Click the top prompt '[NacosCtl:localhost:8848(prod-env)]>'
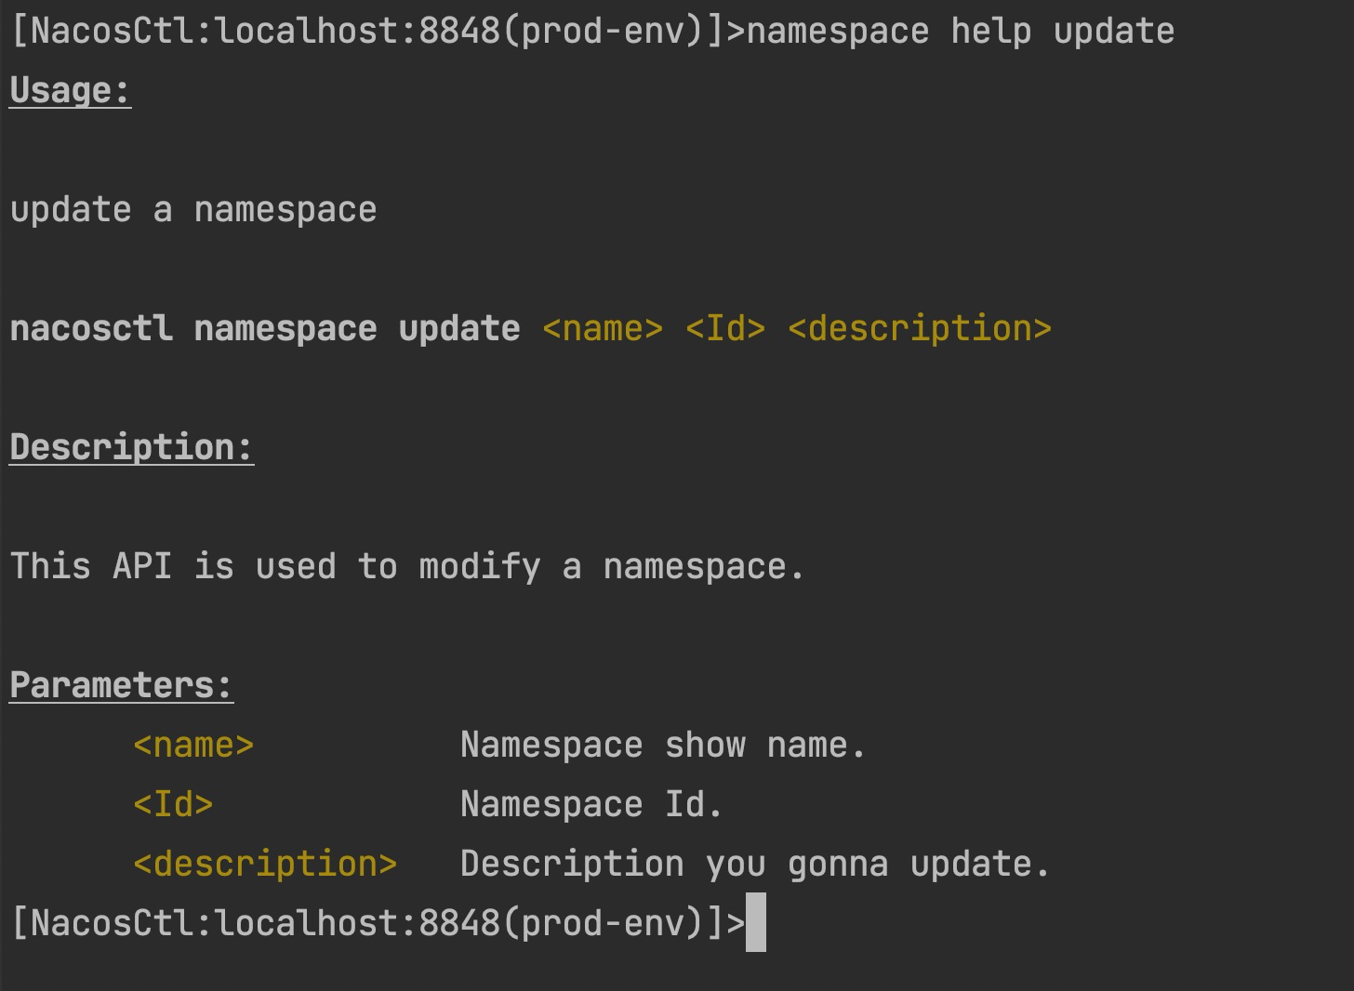This screenshot has height=991, width=1354. click(x=378, y=32)
